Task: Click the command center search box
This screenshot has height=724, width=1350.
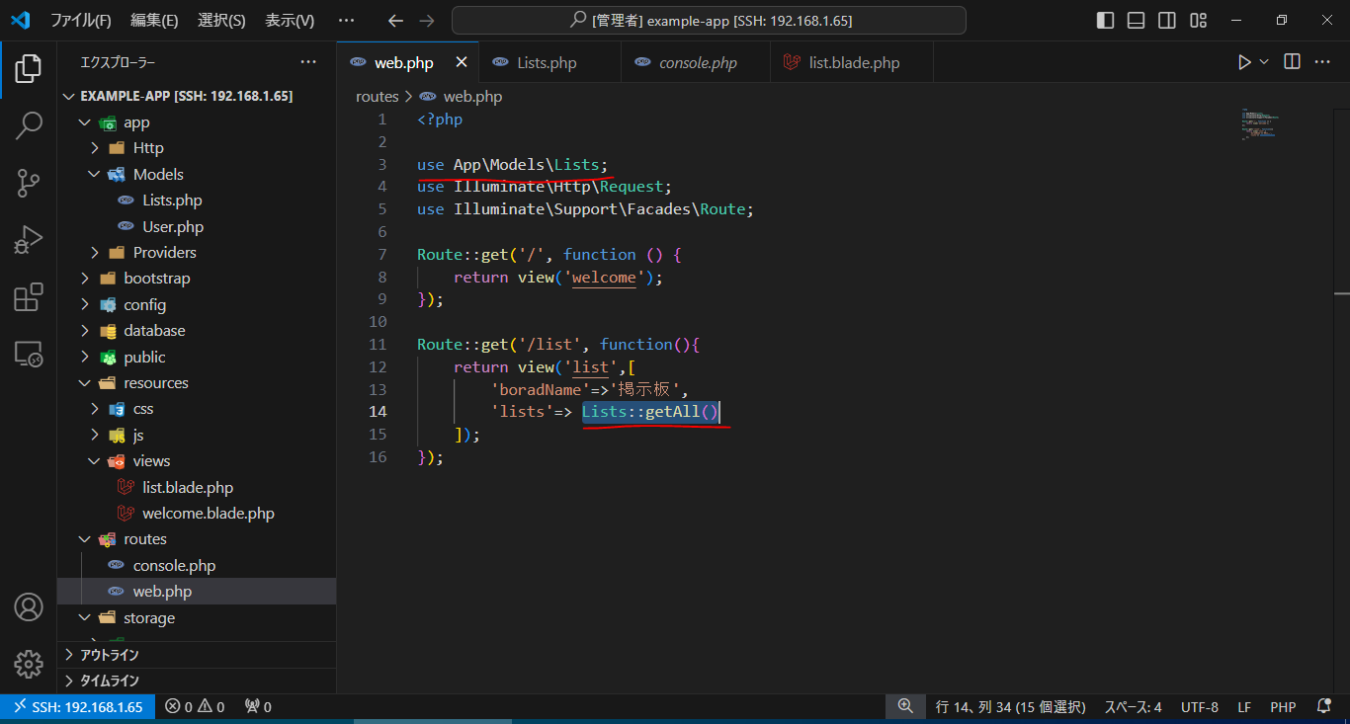Action: coord(709,21)
